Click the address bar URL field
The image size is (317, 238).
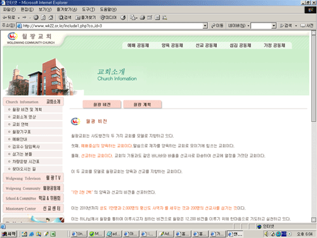coord(110,26)
